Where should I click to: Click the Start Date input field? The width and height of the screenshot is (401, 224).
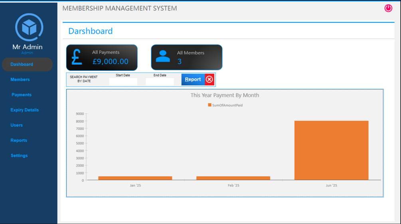pyautogui.click(x=123, y=82)
